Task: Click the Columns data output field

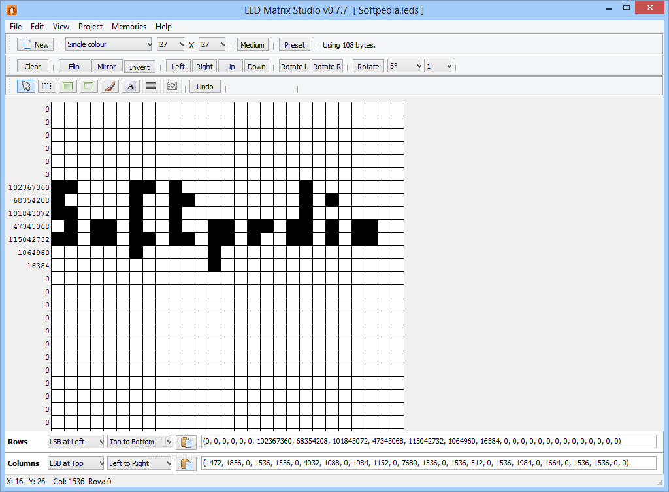Action: 429,463
